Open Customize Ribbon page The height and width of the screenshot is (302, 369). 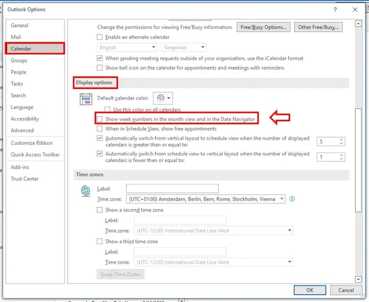[35, 143]
